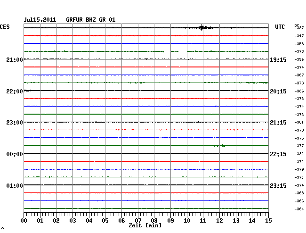Screen dimensions: 306x233
Task: Select minute "10" on the time axis
Action: [187, 220]
